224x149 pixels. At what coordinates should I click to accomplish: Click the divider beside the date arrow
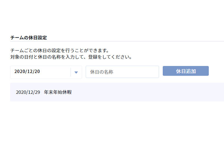pos(71,72)
